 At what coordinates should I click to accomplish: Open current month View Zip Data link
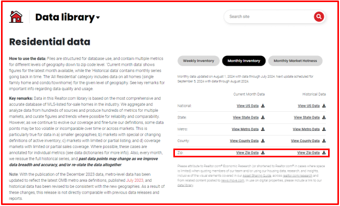pos(247,153)
